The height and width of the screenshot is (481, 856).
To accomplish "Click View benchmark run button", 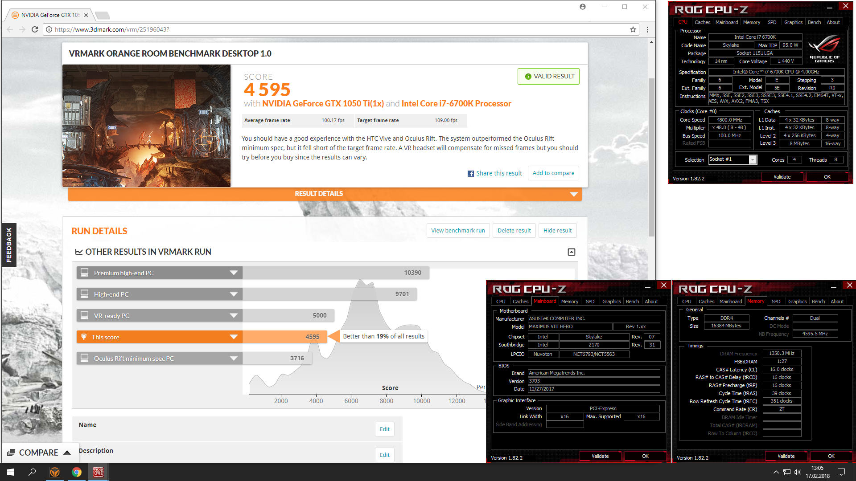I will (458, 230).
